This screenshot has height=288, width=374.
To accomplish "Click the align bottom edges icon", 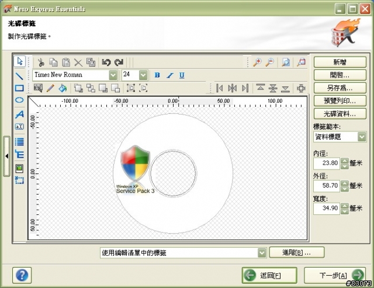I will pyautogui.click(x=285, y=88).
